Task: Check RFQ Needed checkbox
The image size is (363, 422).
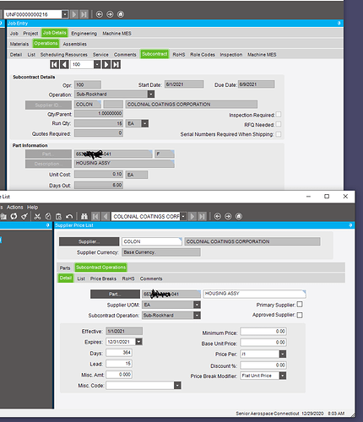Action: click(x=279, y=124)
